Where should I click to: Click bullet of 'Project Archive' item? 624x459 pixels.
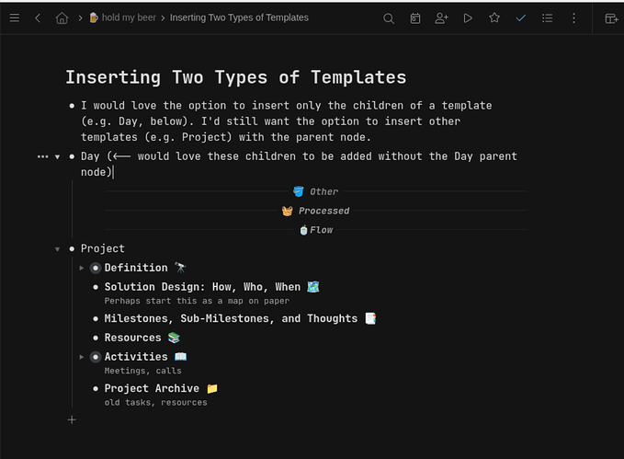(95, 388)
